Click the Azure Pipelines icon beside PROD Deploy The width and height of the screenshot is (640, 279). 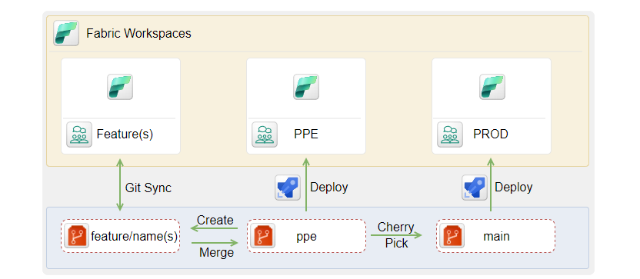pos(475,188)
